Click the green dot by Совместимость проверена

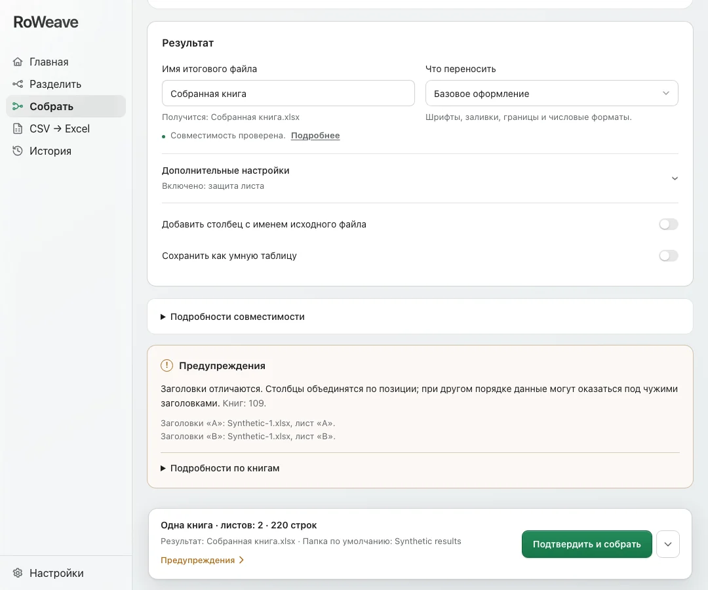[163, 136]
